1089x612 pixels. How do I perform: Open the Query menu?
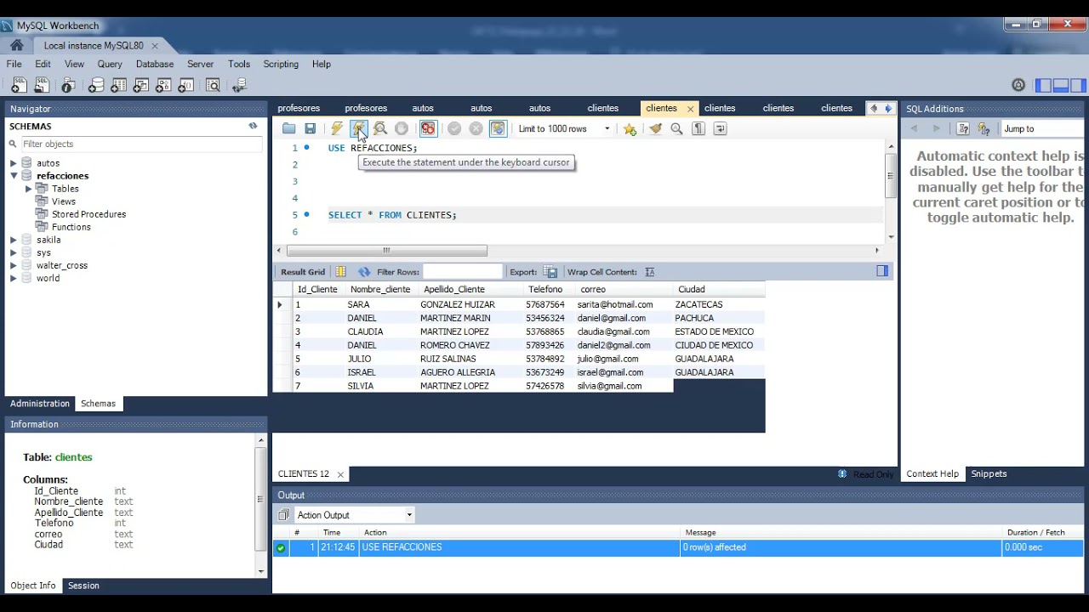[x=110, y=64]
